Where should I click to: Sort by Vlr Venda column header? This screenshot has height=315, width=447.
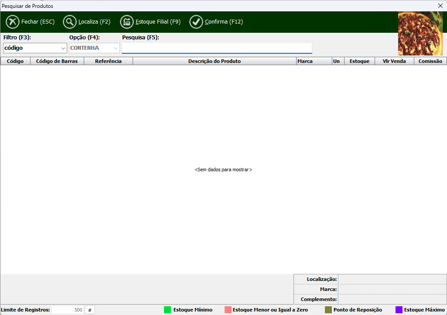coord(394,61)
